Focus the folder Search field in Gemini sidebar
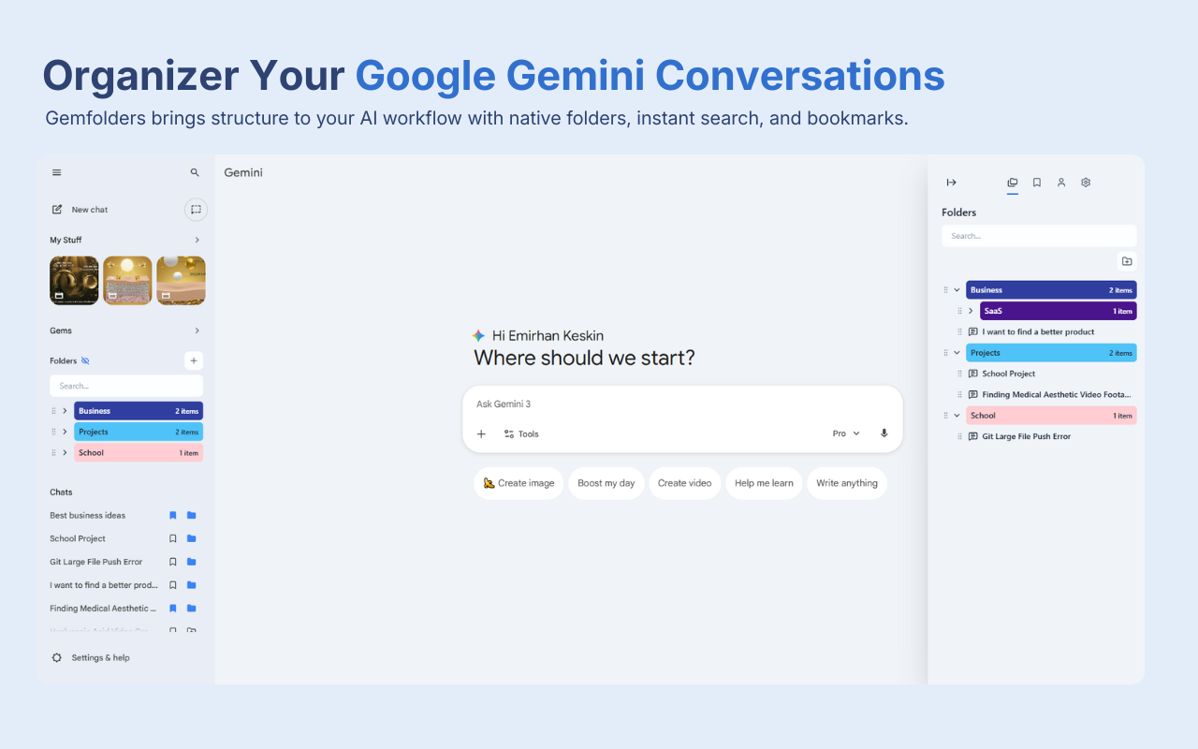 click(126, 386)
